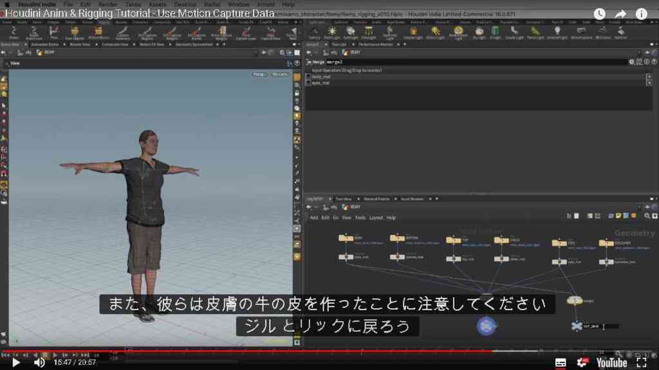The height and width of the screenshot is (370, 659).
Task: Toggle fullscreen video mode
Action: pos(642,362)
